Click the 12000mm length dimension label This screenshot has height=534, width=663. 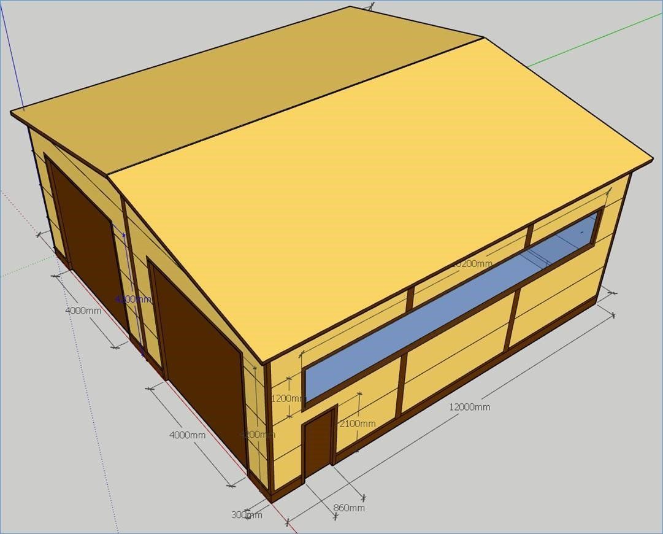pos(469,407)
